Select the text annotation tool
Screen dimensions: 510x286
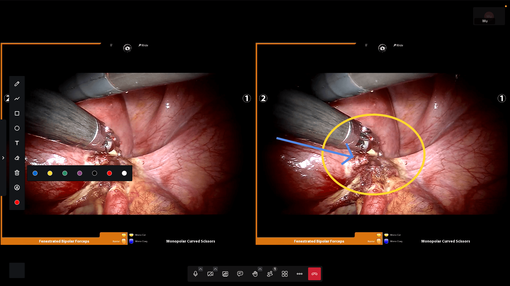coord(17,143)
